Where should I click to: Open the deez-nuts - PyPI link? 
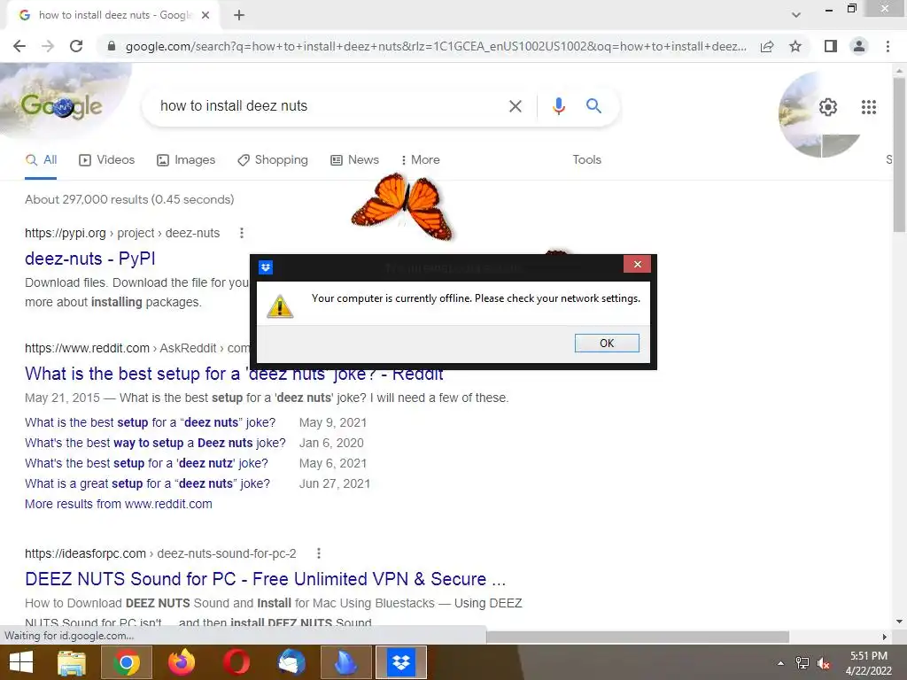coord(90,259)
